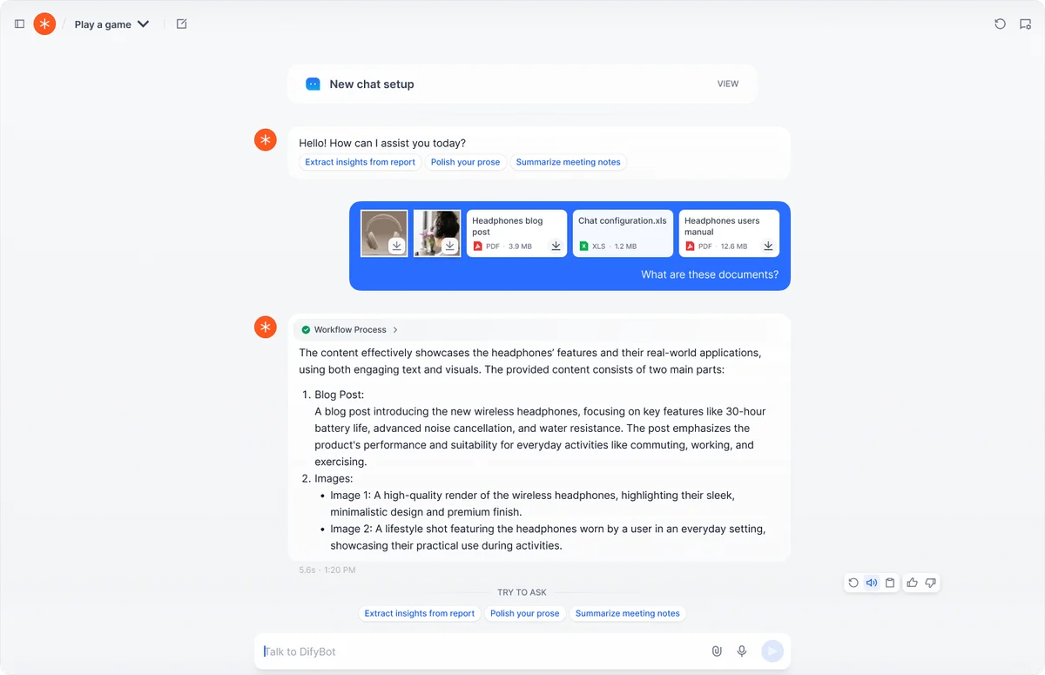Copy the assistant's response to clipboard
Image resolution: width=1045 pixels, height=675 pixels.
tap(890, 582)
